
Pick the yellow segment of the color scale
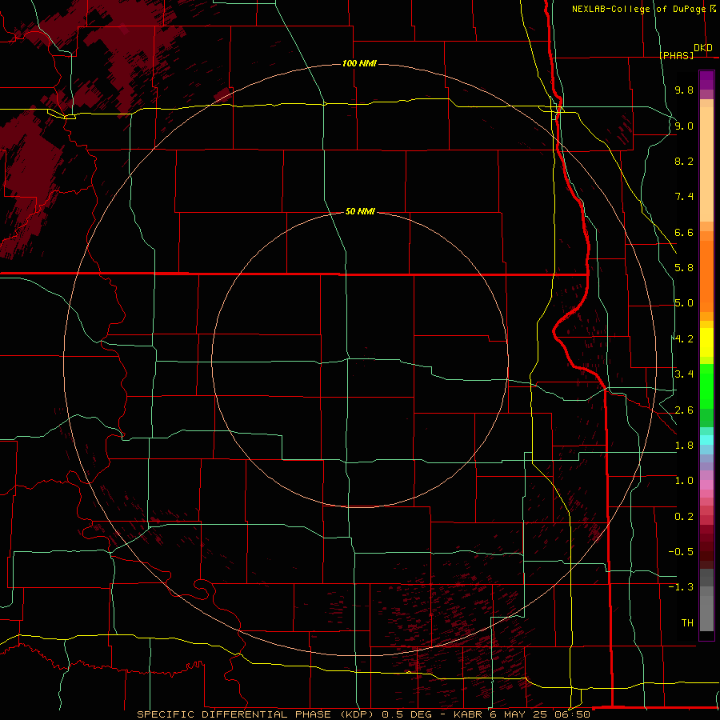pos(706,342)
